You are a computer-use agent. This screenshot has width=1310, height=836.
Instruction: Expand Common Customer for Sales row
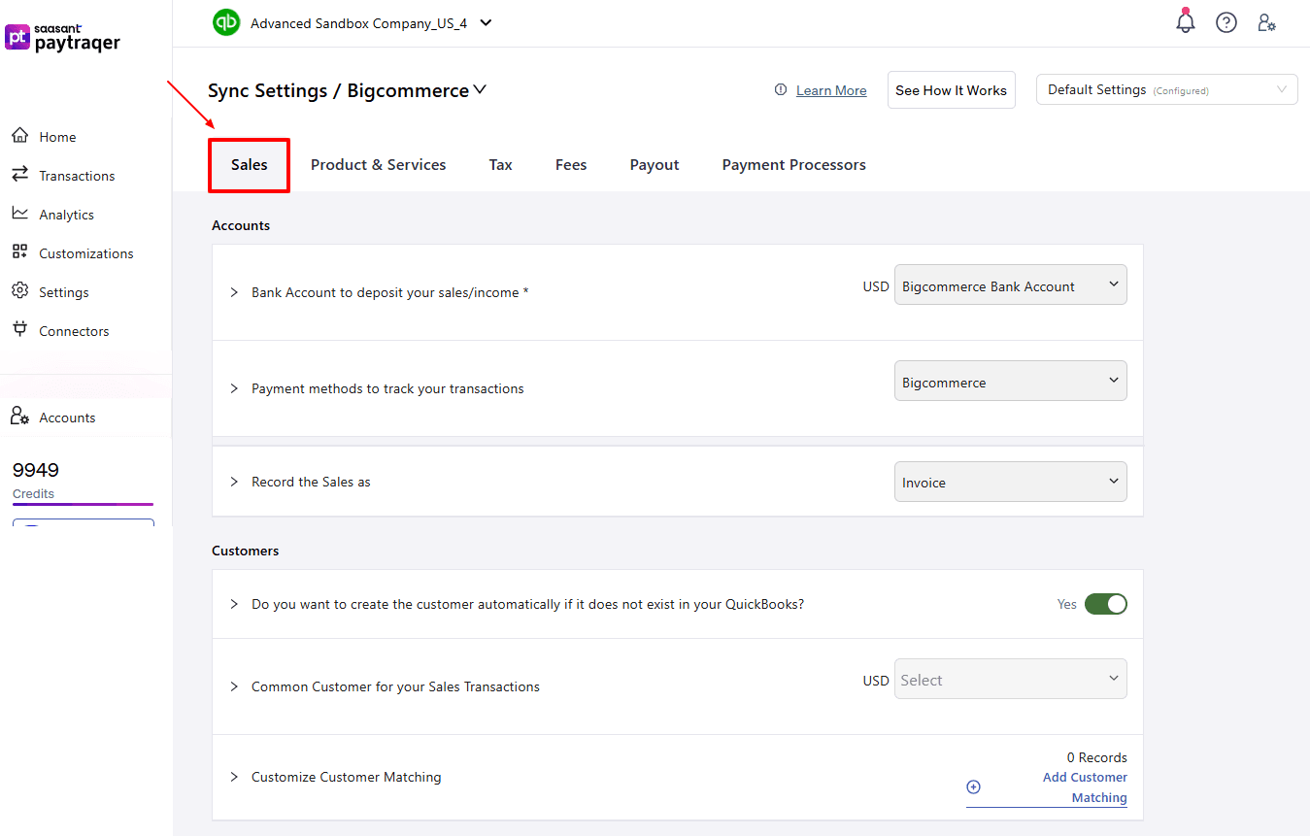[x=234, y=686]
